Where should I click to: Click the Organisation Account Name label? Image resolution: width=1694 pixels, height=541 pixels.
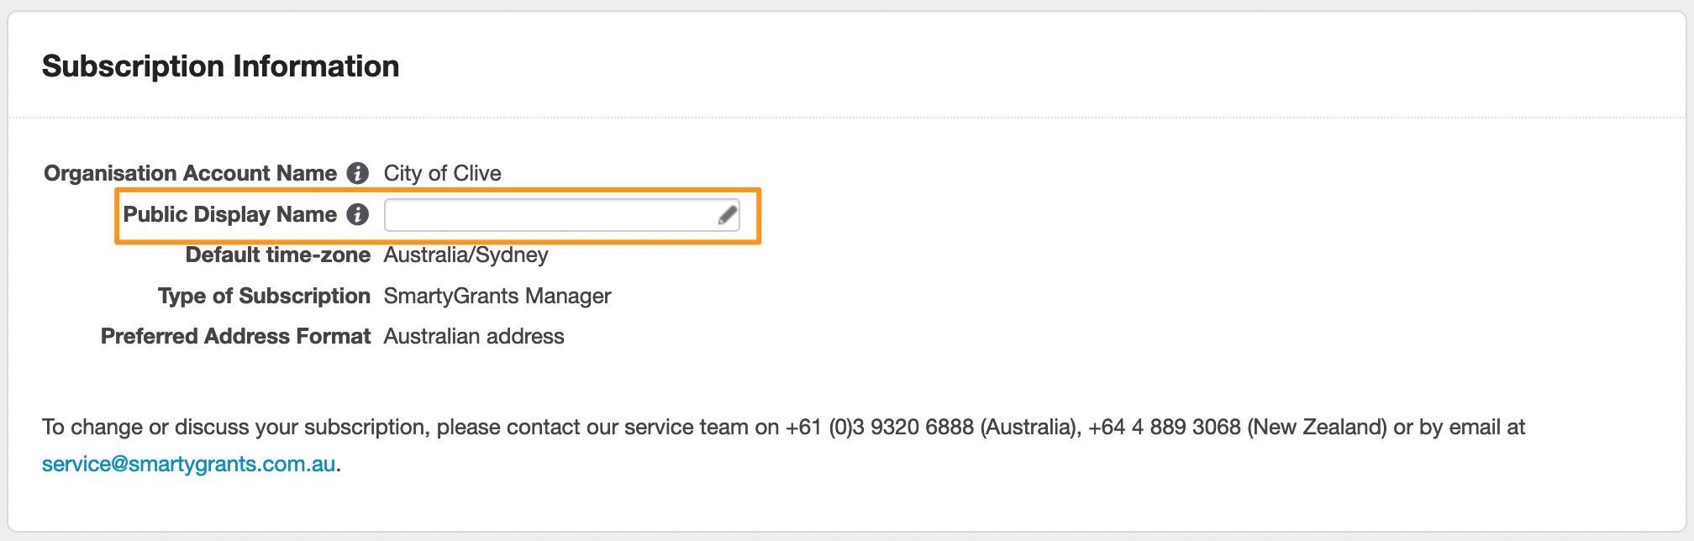(191, 173)
